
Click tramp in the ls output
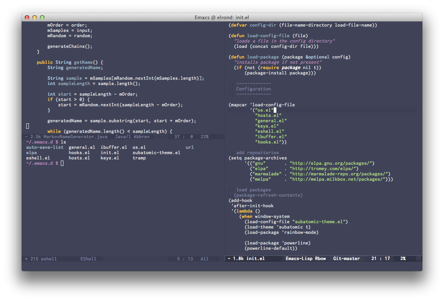pyautogui.click(x=139, y=158)
